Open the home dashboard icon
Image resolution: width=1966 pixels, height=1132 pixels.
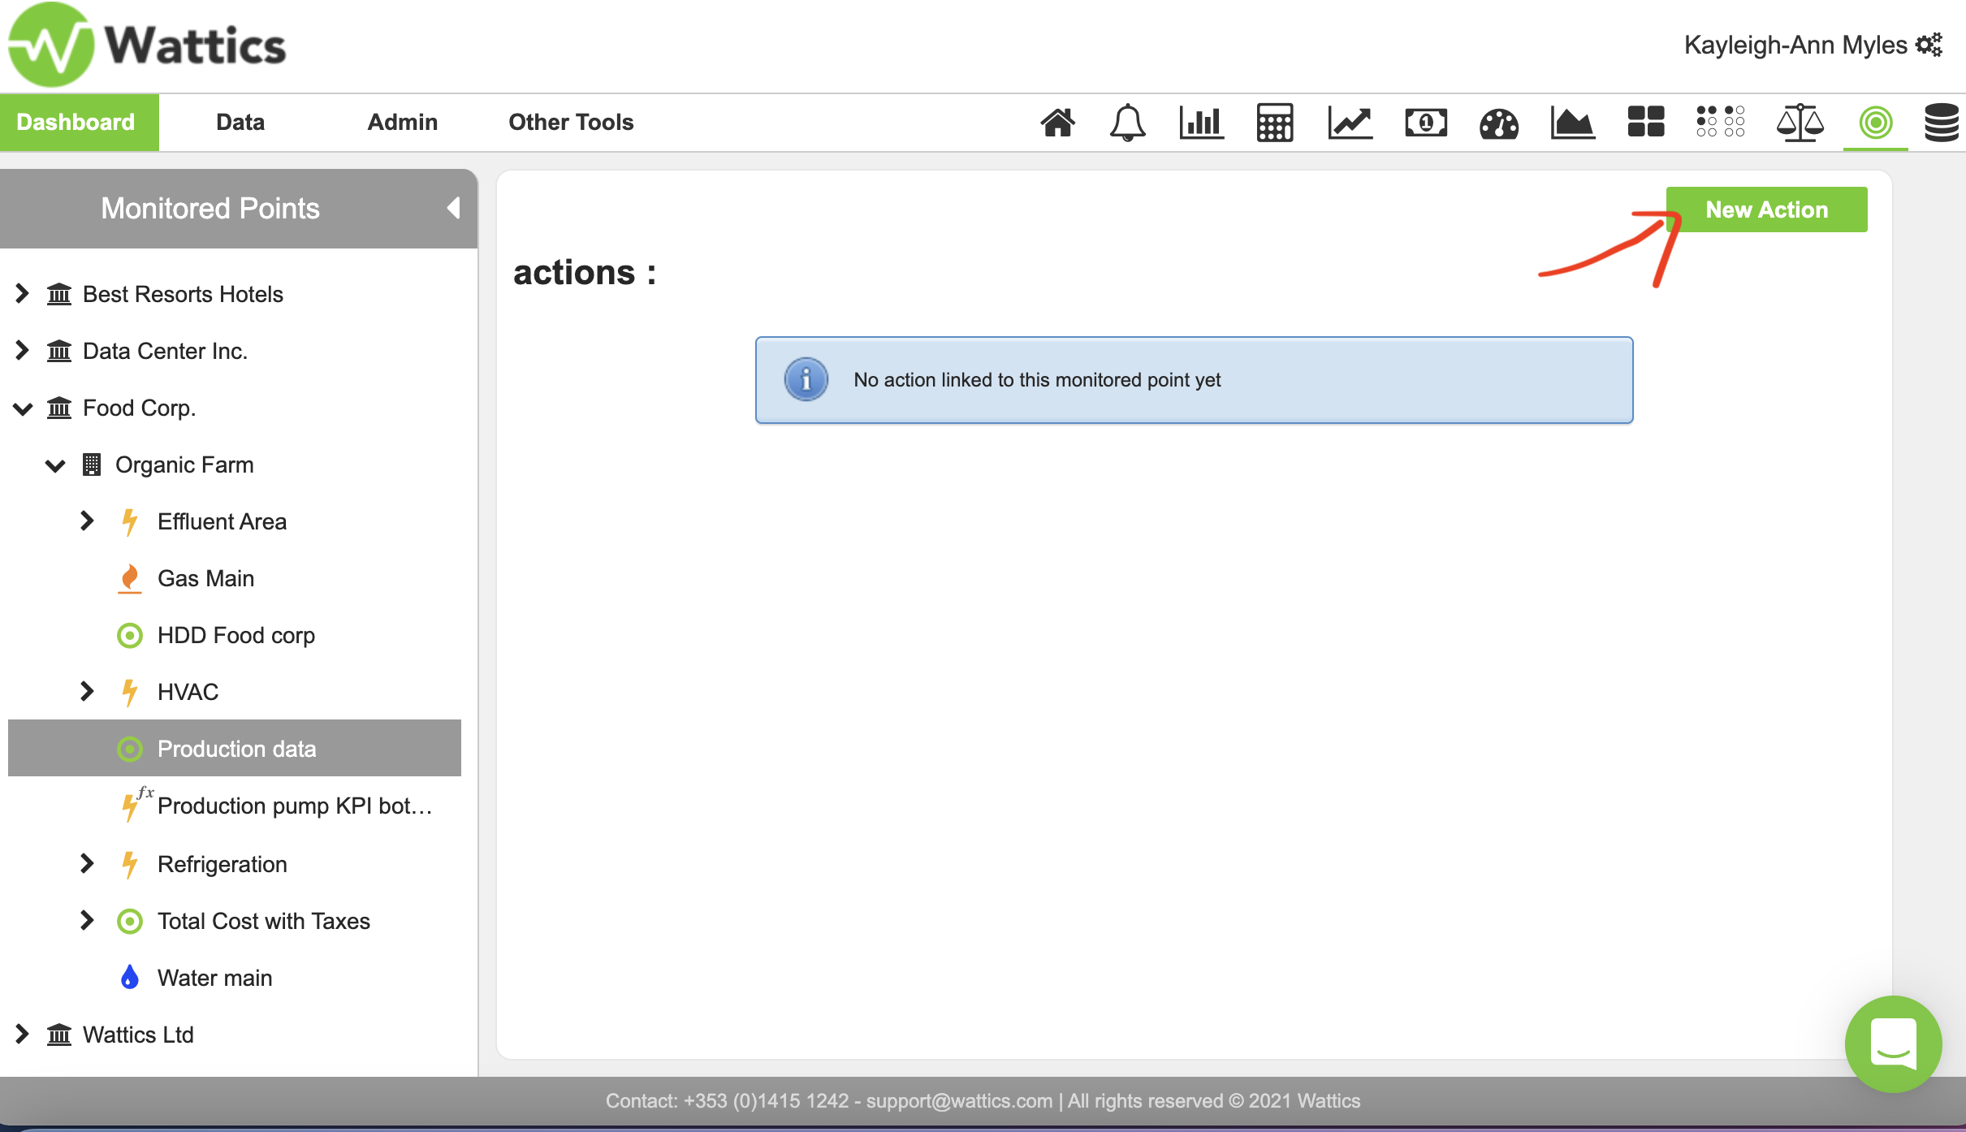point(1057,123)
